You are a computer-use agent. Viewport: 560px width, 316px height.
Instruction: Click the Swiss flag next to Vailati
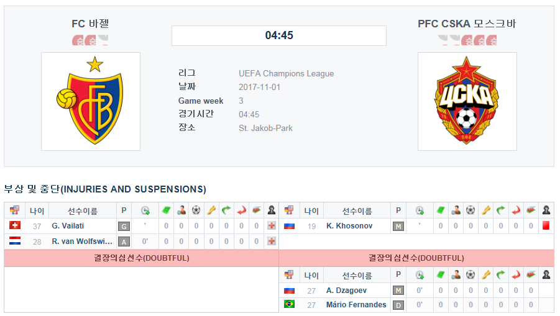click(15, 225)
